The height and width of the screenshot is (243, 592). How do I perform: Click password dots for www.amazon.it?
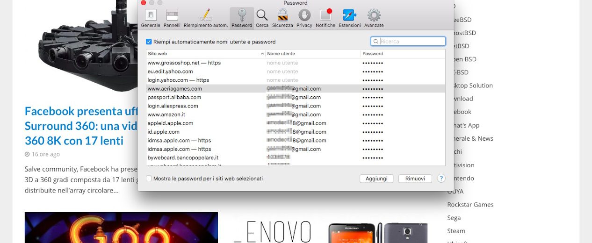pyautogui.click(x=373, y=114)
